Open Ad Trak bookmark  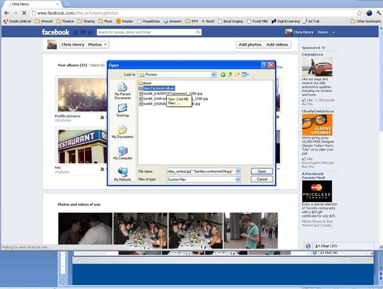tap(311, 21)
